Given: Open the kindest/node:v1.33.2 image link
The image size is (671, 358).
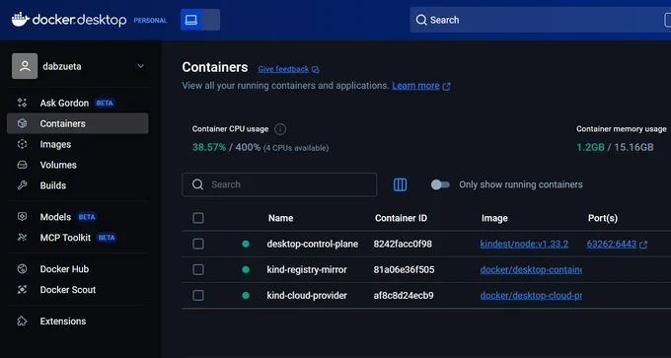Looking at the screenshot, I should 524,245.
